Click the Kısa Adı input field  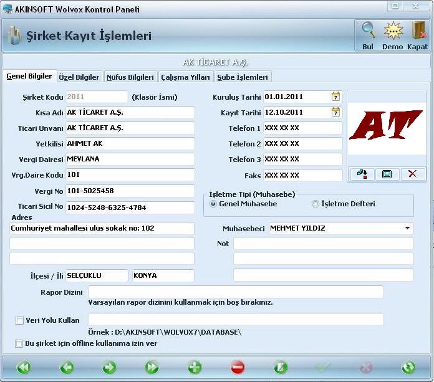coord(130,112)
